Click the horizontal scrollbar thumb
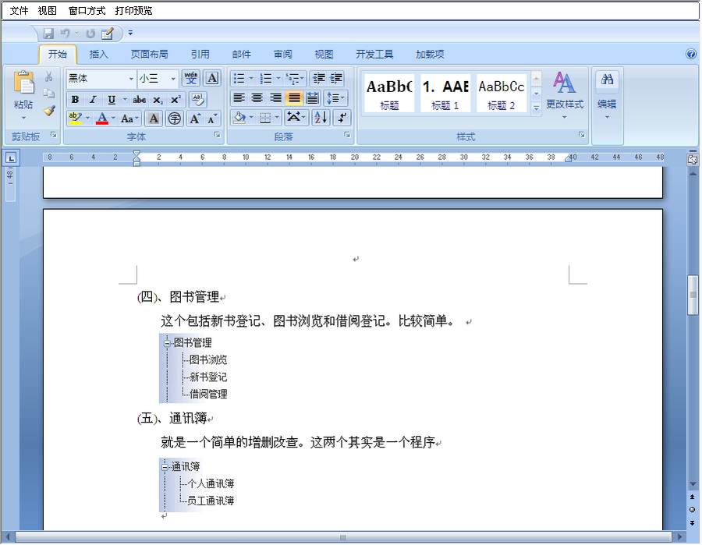Screen dimensions: 702x545 tap(343, 537)
